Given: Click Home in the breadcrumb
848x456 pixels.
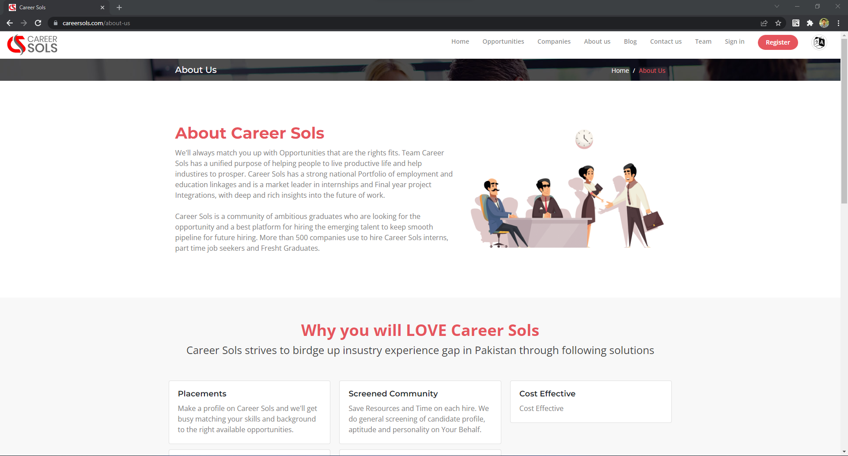Looking at the screenshot, I should (620, 71).
